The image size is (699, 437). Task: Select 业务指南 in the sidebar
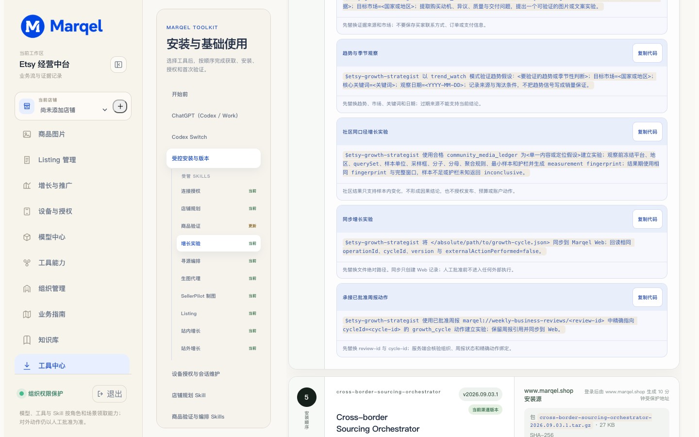tap(72, 314)
